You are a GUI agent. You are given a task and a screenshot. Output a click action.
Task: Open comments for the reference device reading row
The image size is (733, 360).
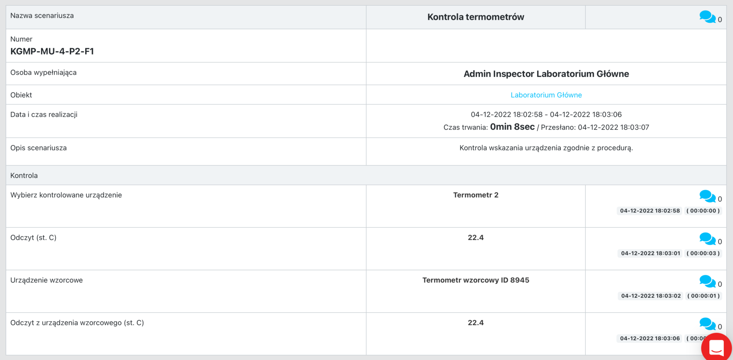[x=707, y=324]
